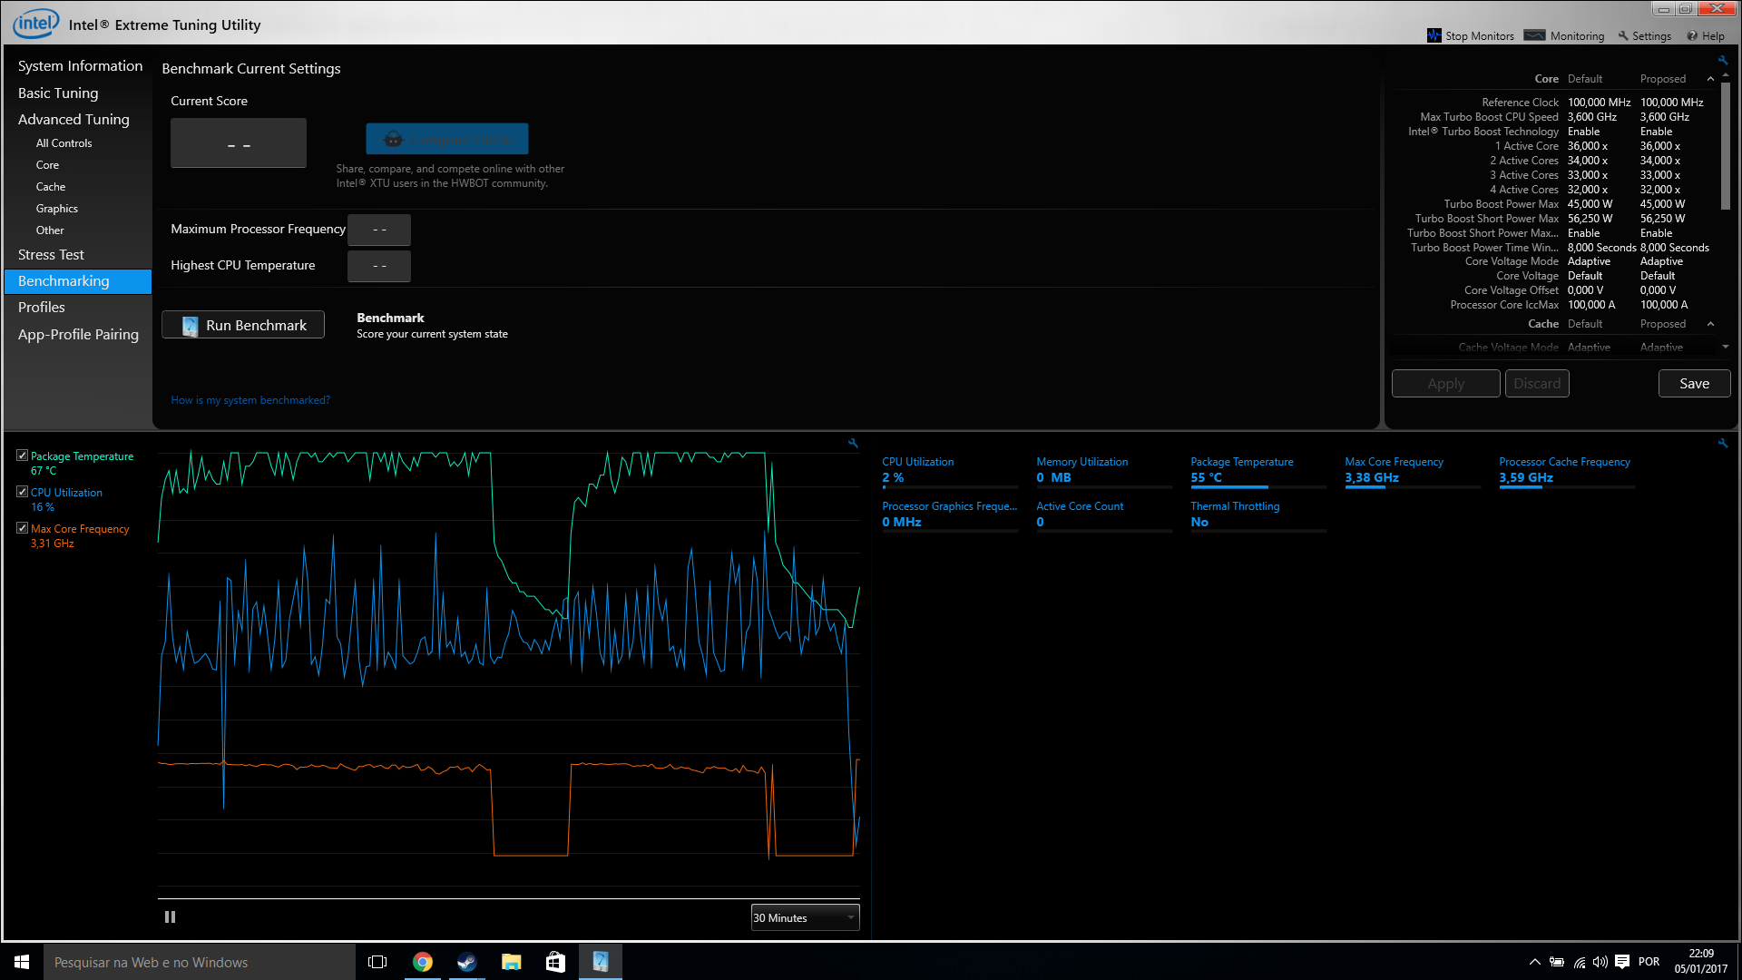Image resolution: width=1742 pixels, height=980 pixels.
Task: Open the Monitoring view
Action: (1564, 35)
